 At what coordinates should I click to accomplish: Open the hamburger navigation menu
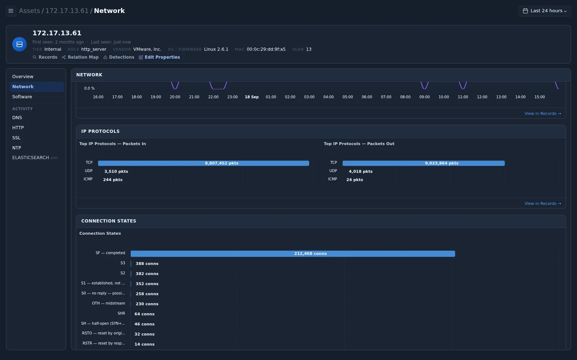click(x=11, y=11)
